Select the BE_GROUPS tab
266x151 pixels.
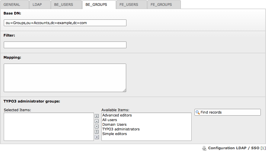(x=99, y=5)
